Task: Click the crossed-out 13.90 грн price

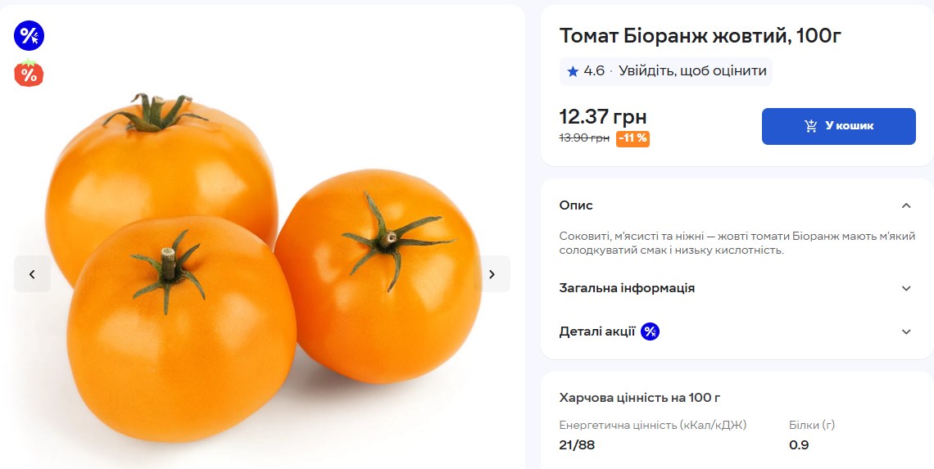Action: coord(584,138)
